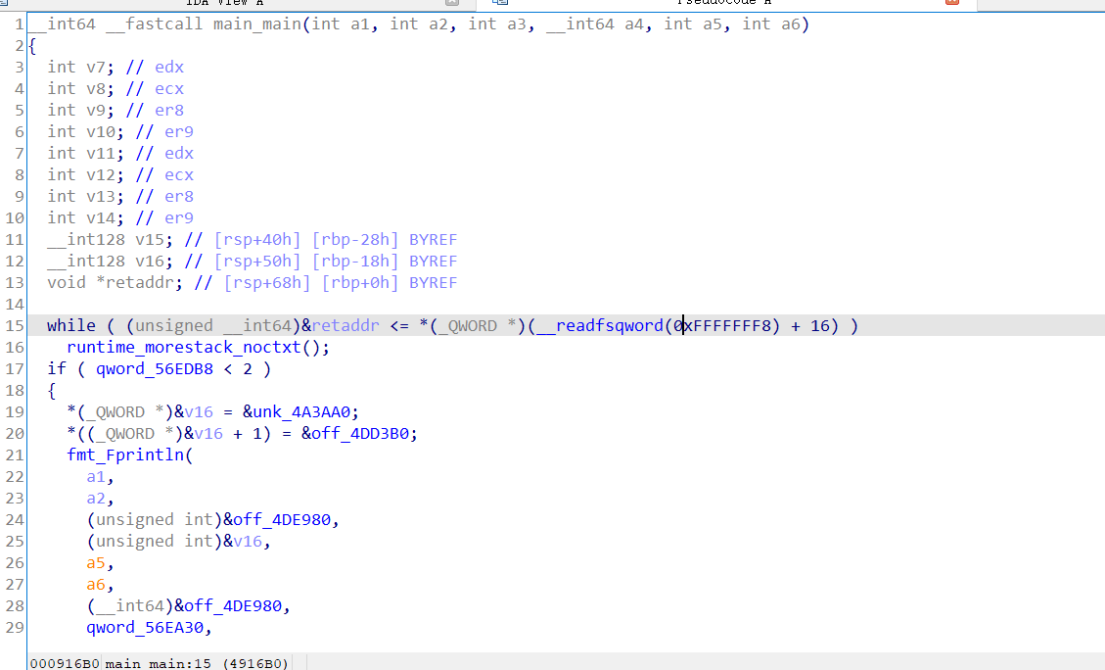
Task: Click the IDA View-A tab icon
Action: coord(6,5)
